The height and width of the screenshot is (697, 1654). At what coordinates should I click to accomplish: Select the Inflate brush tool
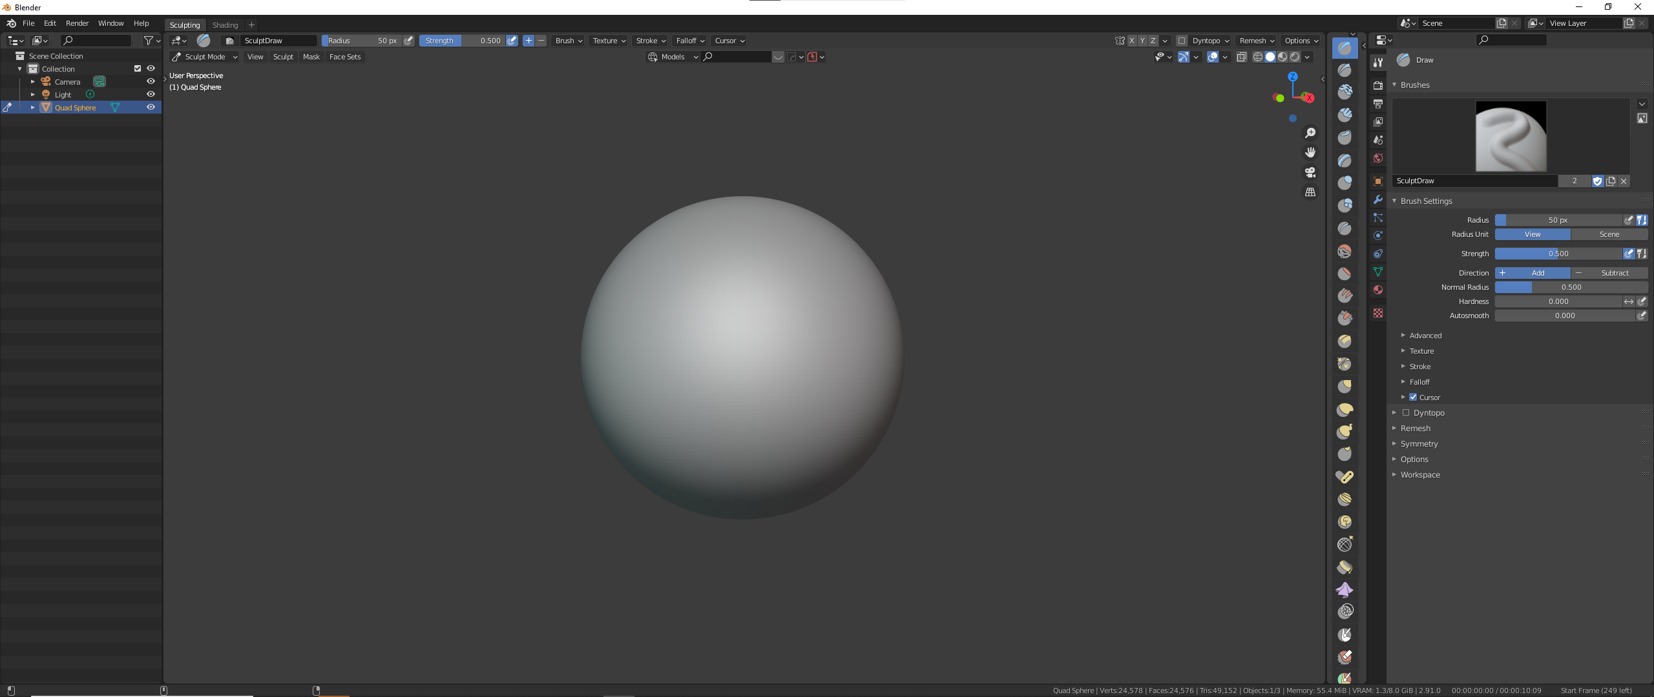point(1345,183)
